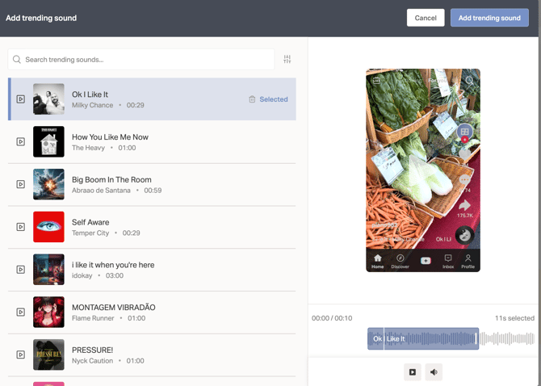Select Big Boom In The Room cover art
This screenshot has width=541, height=386.
pos(48,184)
